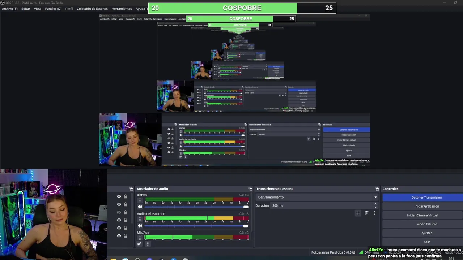Toggle the second eye icon from top
The image size is (463, 260).
[119, 204]
